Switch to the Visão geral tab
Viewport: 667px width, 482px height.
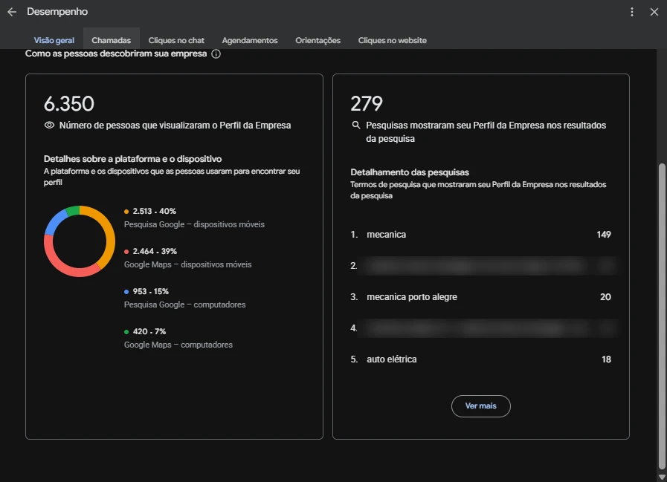[54, 40]
